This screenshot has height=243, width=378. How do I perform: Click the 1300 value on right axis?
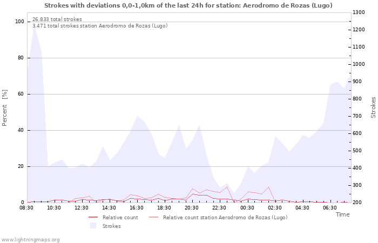tap(359, 12)
